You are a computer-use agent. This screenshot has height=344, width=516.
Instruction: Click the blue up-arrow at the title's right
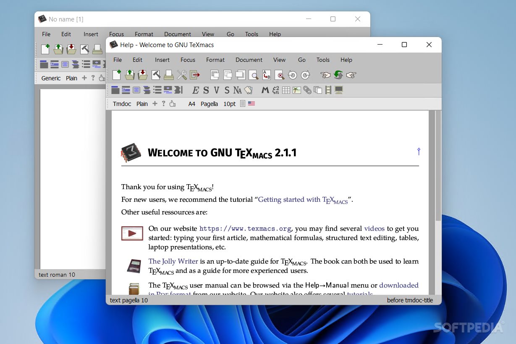tap(419, 151)
